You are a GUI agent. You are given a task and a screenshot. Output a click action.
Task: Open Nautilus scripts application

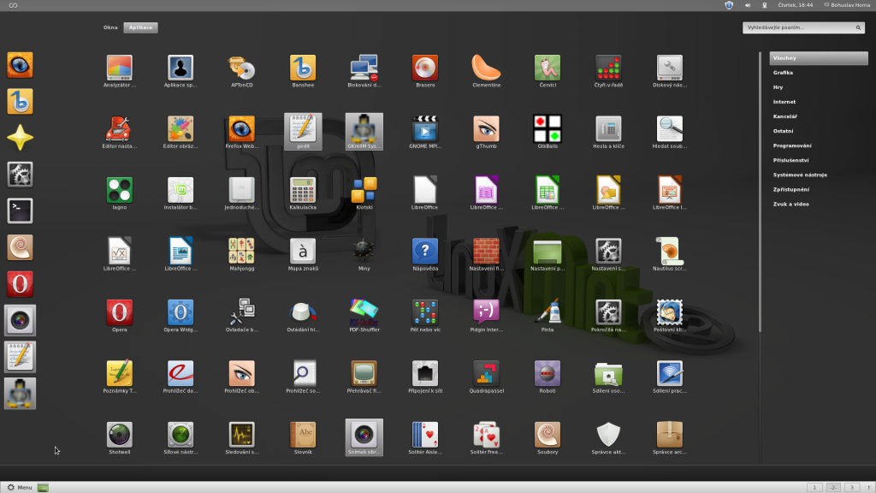pos(669,254)
